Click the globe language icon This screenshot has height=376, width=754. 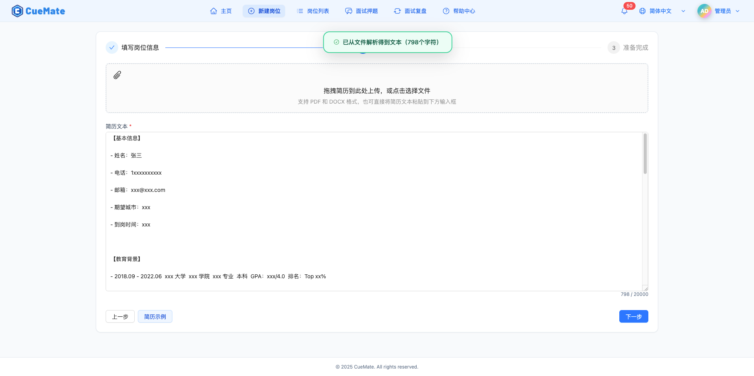642,11
